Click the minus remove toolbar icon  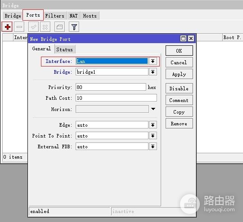(x=19, y=27)
